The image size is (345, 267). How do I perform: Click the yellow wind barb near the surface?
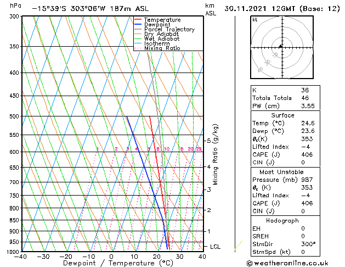tap(239, 245)
